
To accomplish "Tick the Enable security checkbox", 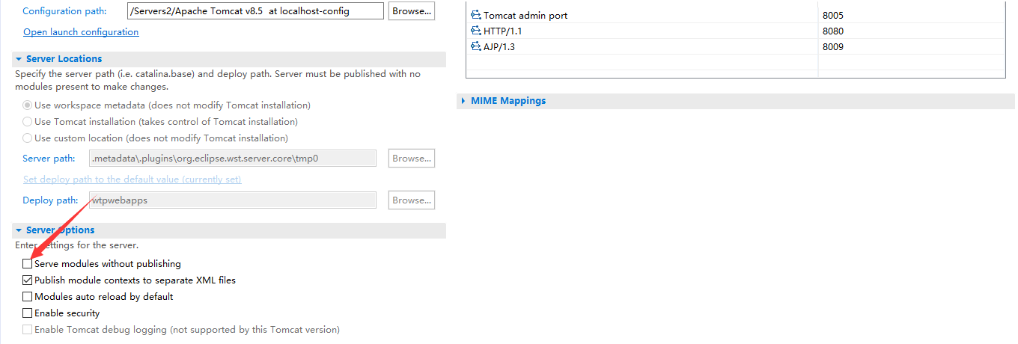I will (x=28, y=313).
